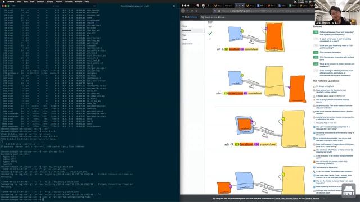Open the View menu in menu bar

(x=32, y=1)
